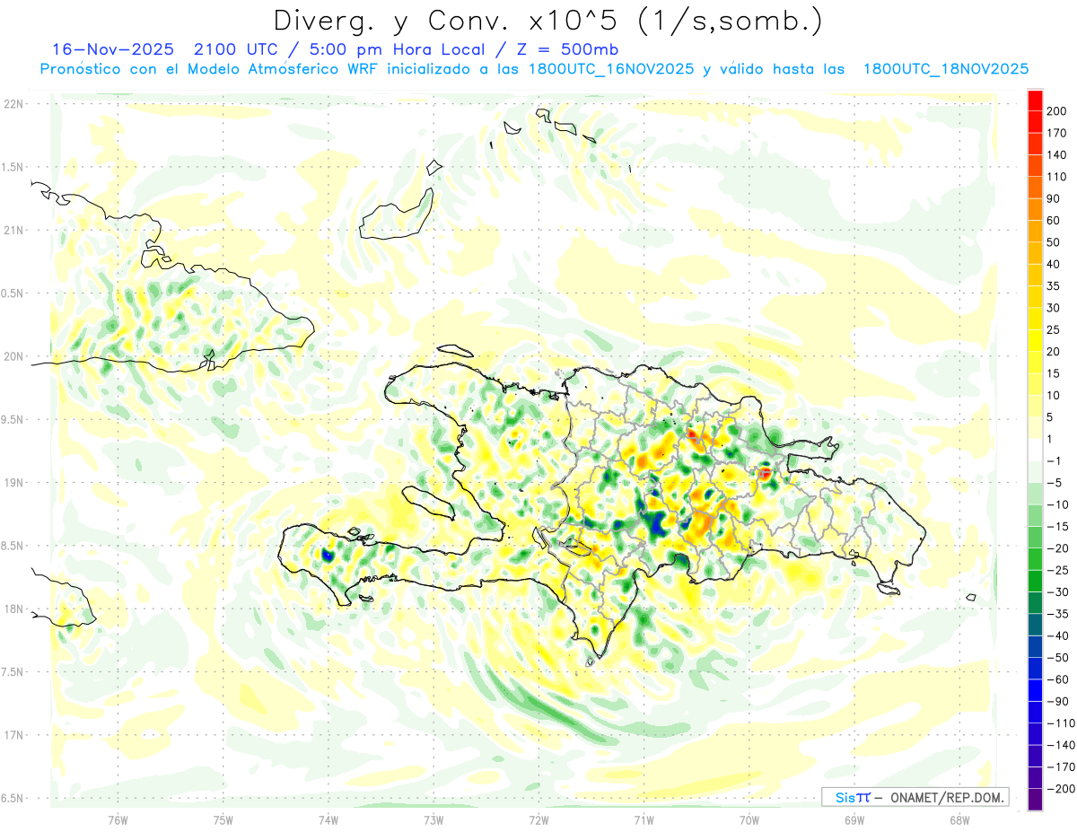Click the '68W' longitude axis label
The width and height of the screenshot is (1077, 832).
pos(959,820)
